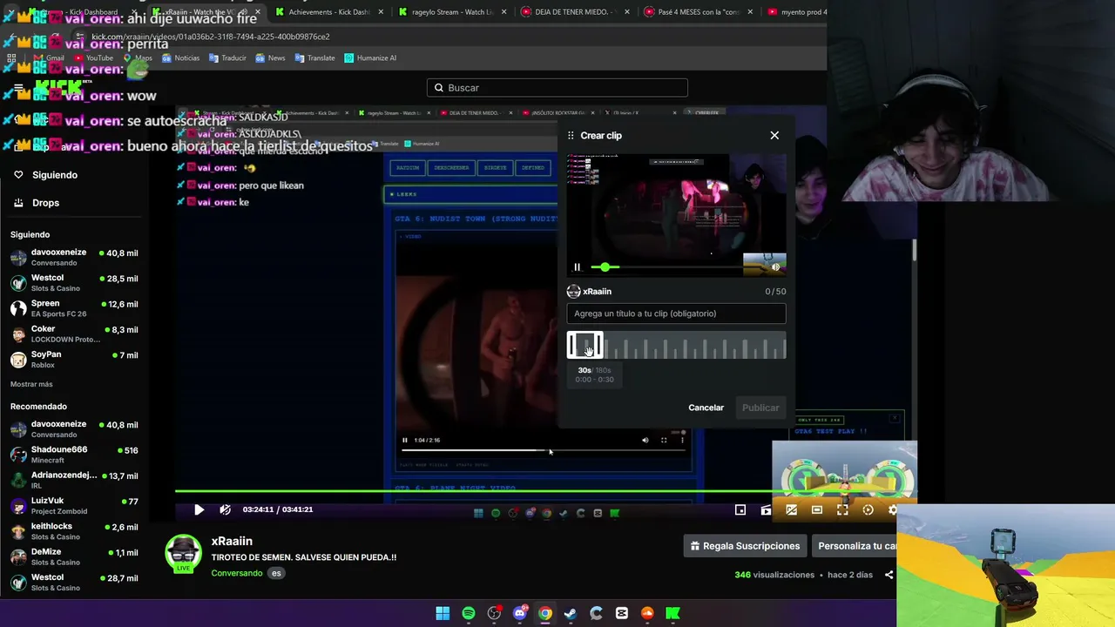The width and height of the screenshot is (1115, 627).
Task: Play the main Kick video
Action: [199, 509]
